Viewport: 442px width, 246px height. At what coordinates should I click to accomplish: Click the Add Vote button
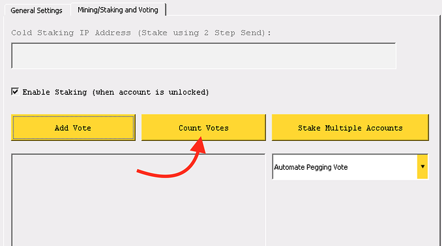73,127
